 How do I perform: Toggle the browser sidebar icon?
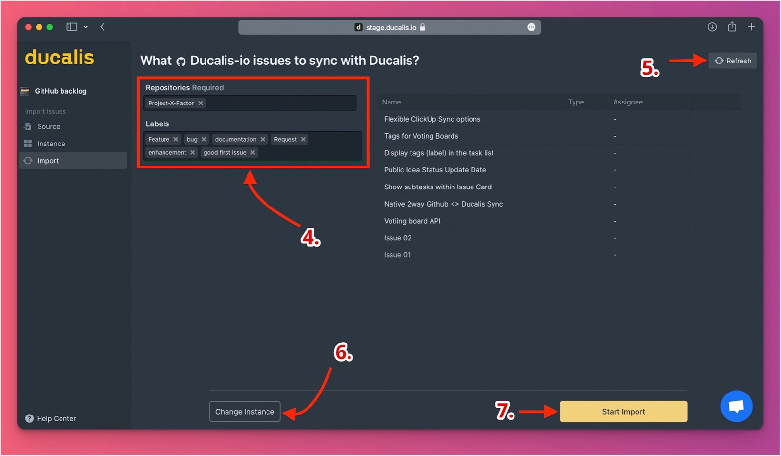[x=72, y=27]
